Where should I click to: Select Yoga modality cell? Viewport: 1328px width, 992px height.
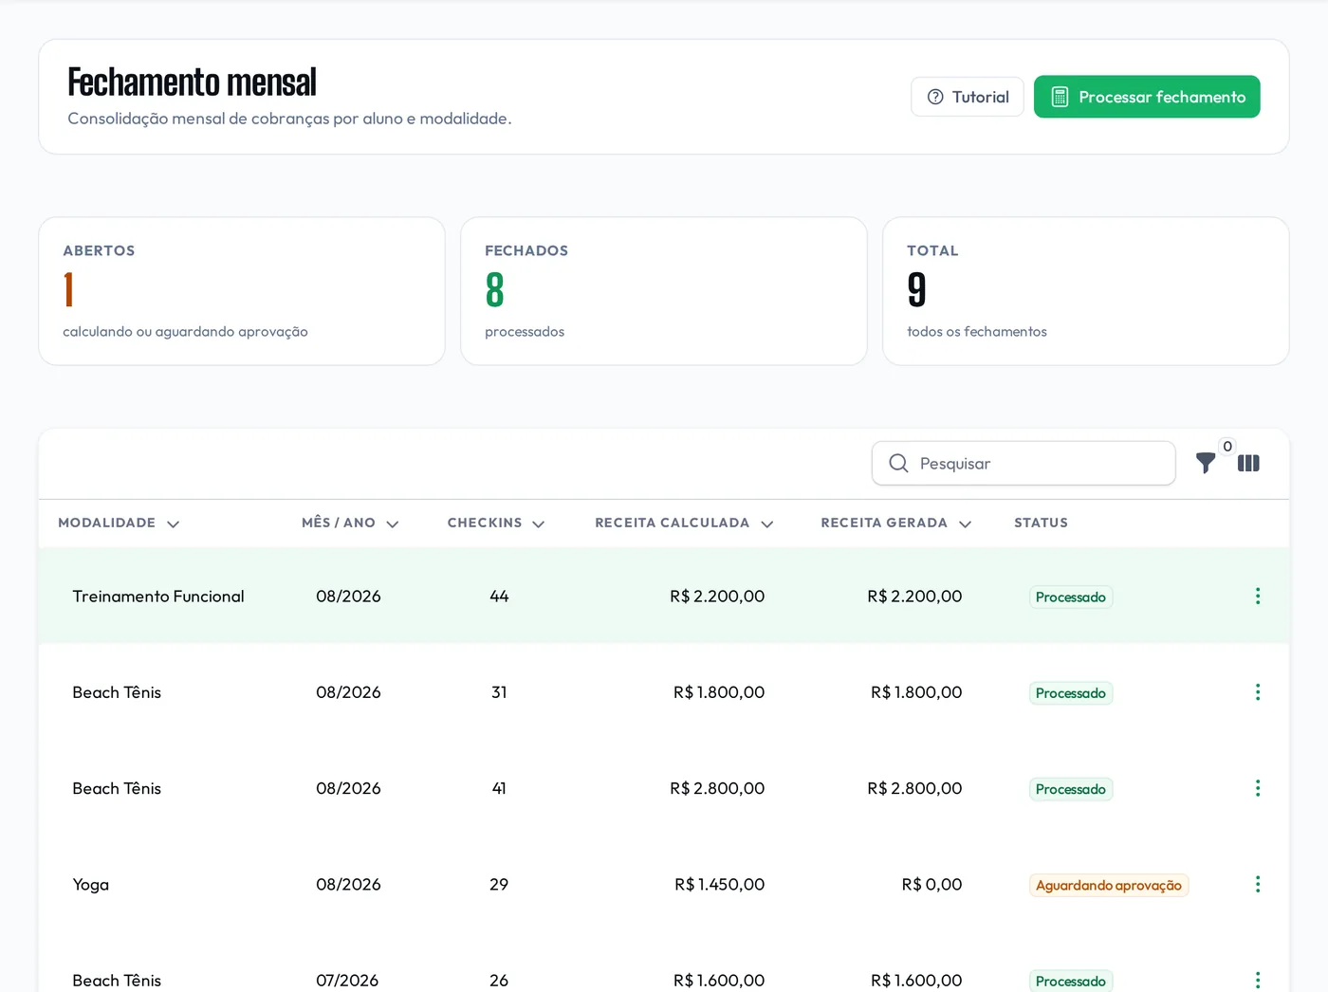(91, 884)
